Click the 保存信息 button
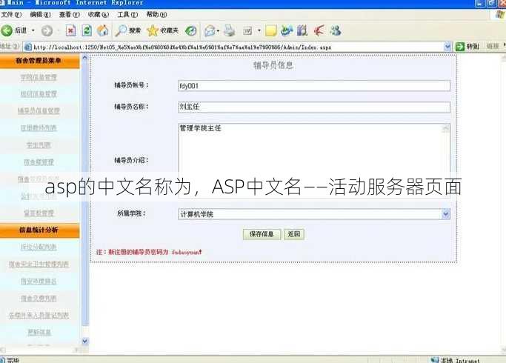Viewport: 506px width, 363px height. [262, 234]
